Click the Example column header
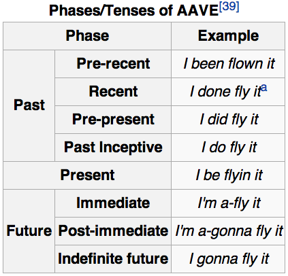 coord(228,36)
